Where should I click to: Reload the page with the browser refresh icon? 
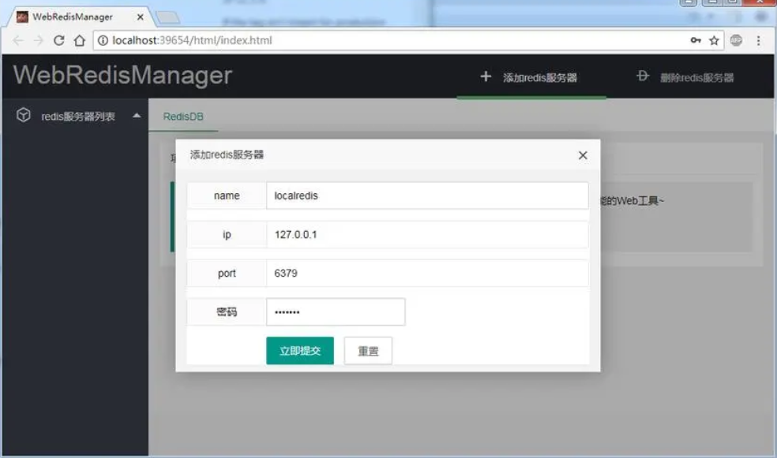pos(59,40)
